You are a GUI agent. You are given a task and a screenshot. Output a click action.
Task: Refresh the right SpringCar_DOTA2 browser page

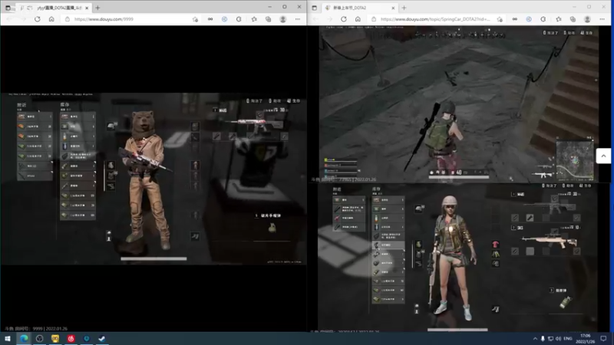click(x=343, y=18)
